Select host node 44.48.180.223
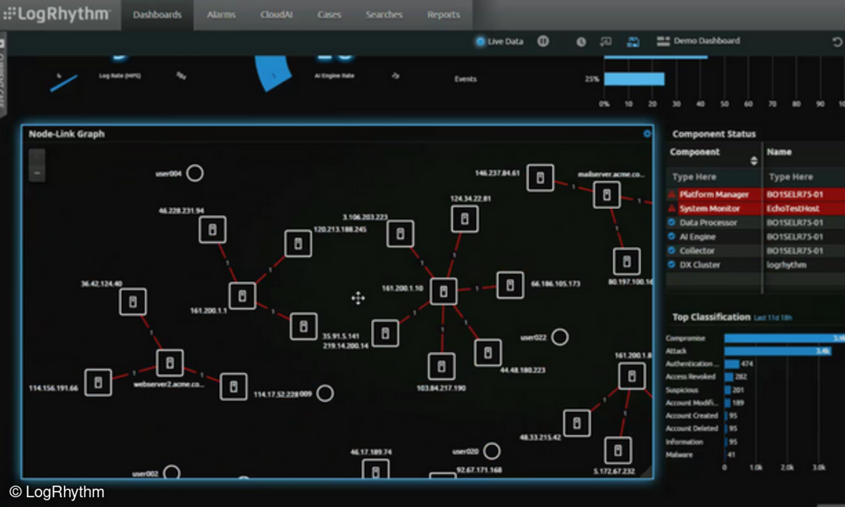Screen dimensions: 845x507 click(x=488, y=353)
